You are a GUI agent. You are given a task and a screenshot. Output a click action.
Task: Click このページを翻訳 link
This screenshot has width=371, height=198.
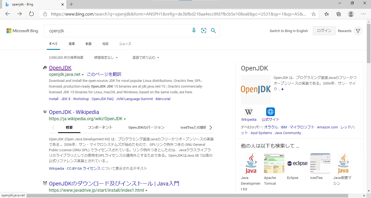(x=104, y=74)
